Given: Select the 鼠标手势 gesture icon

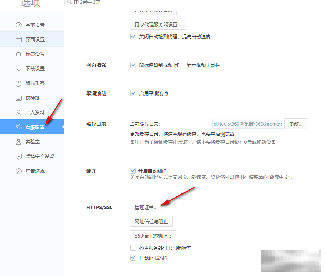Looking at the screenshot, I should pos(18,83).
